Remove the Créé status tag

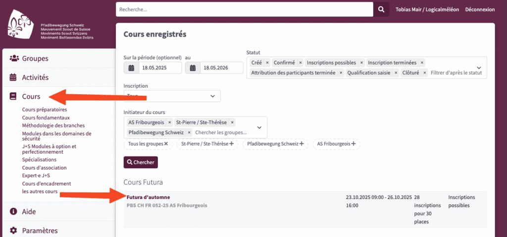click(x=267, y=63)
